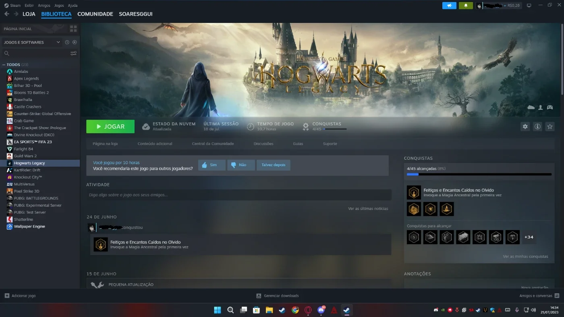Open advanced filter sliders icon

click(73, 53)
